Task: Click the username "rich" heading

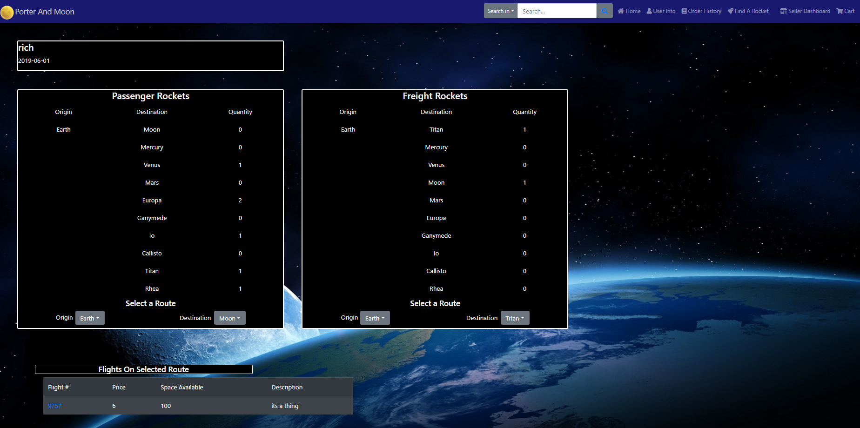Action: click(x=26, y=47)
